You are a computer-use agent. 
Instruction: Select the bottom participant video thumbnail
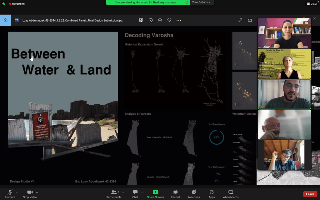pyautogui.click(x=284, y=155)
